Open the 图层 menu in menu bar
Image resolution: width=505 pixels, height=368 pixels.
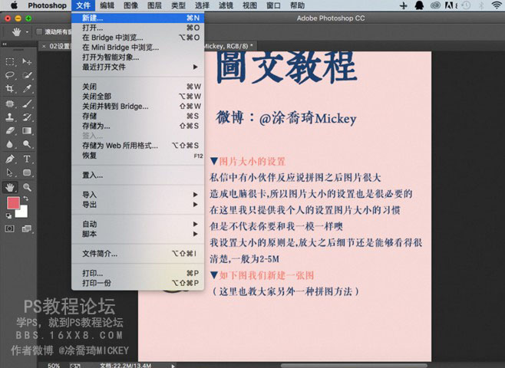point(154,5)
